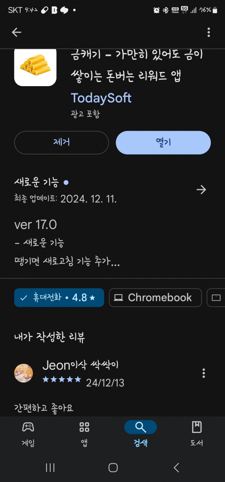225x482 pixels.
Task: Open the three-dot overflow menu at top
Action: [x=209, y=33]
